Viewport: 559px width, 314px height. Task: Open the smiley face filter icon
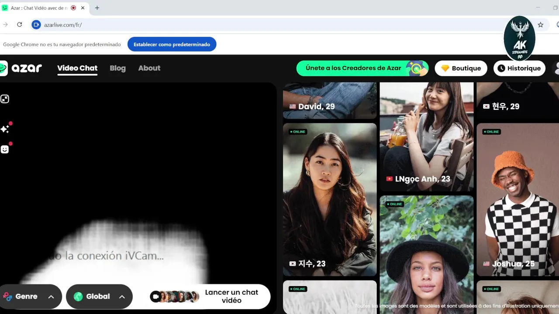click(x=5, y=149)
